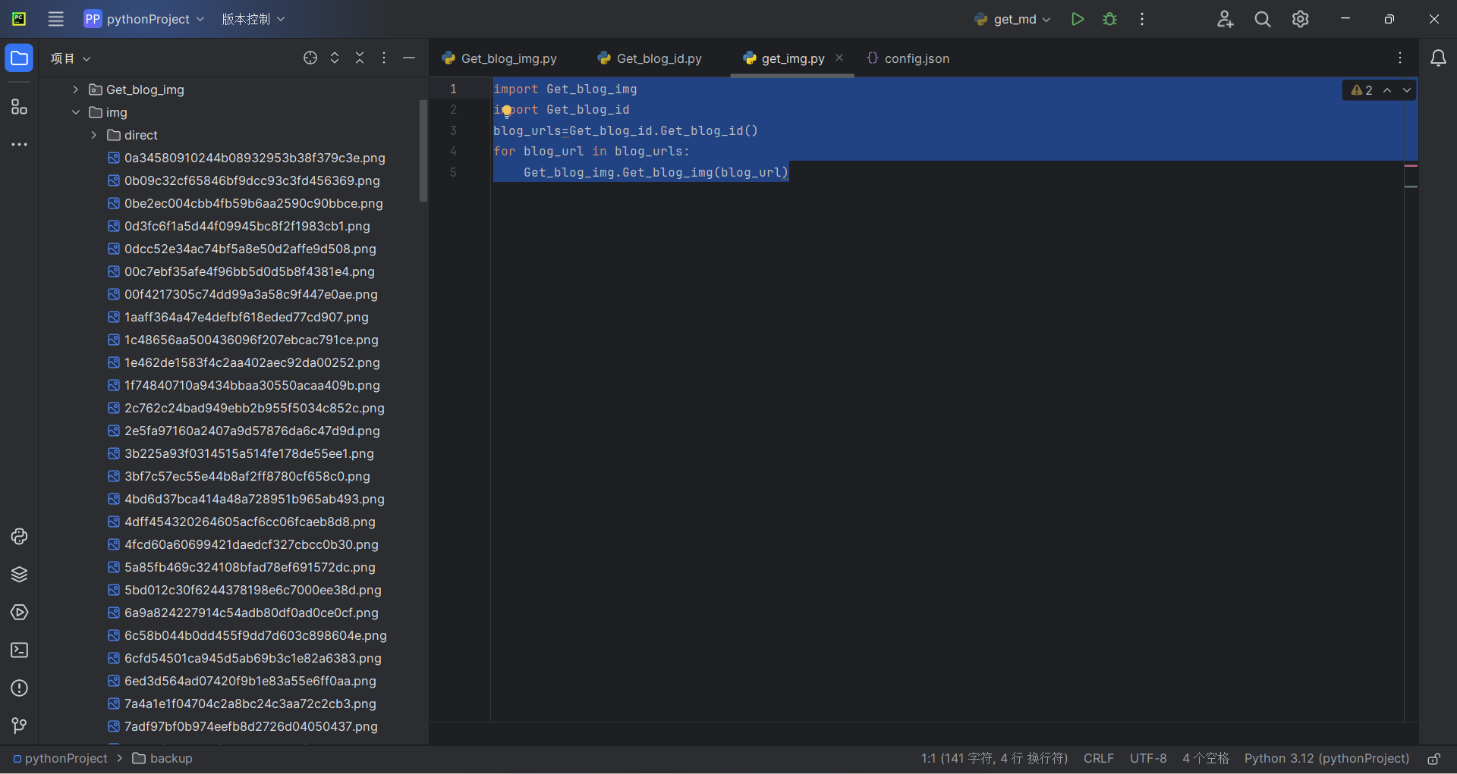Locate the opened file in project tree
The width and height of the screenshot is (1457, 774).
pyautogui.click(x=310, y=58)
